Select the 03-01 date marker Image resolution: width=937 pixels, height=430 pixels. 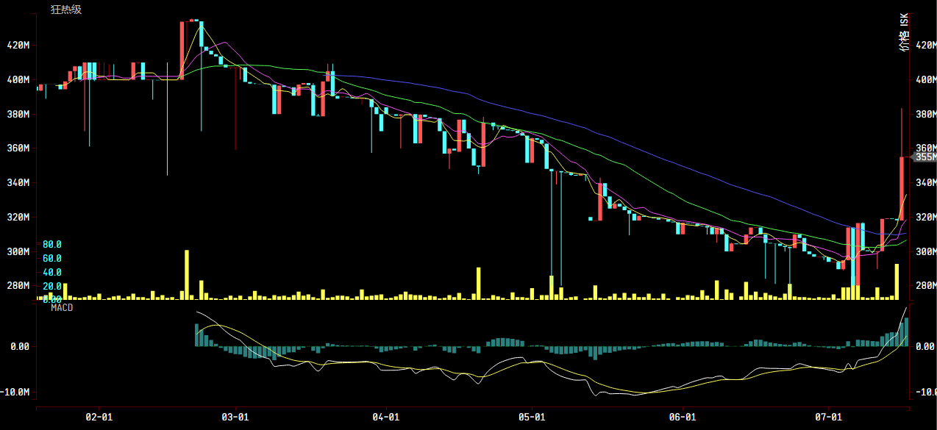(x=235, y=416)
